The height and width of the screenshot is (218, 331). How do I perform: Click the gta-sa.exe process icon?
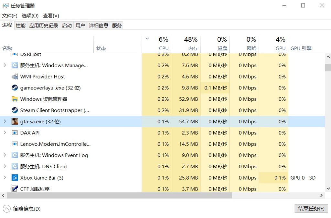pos(15,121)
